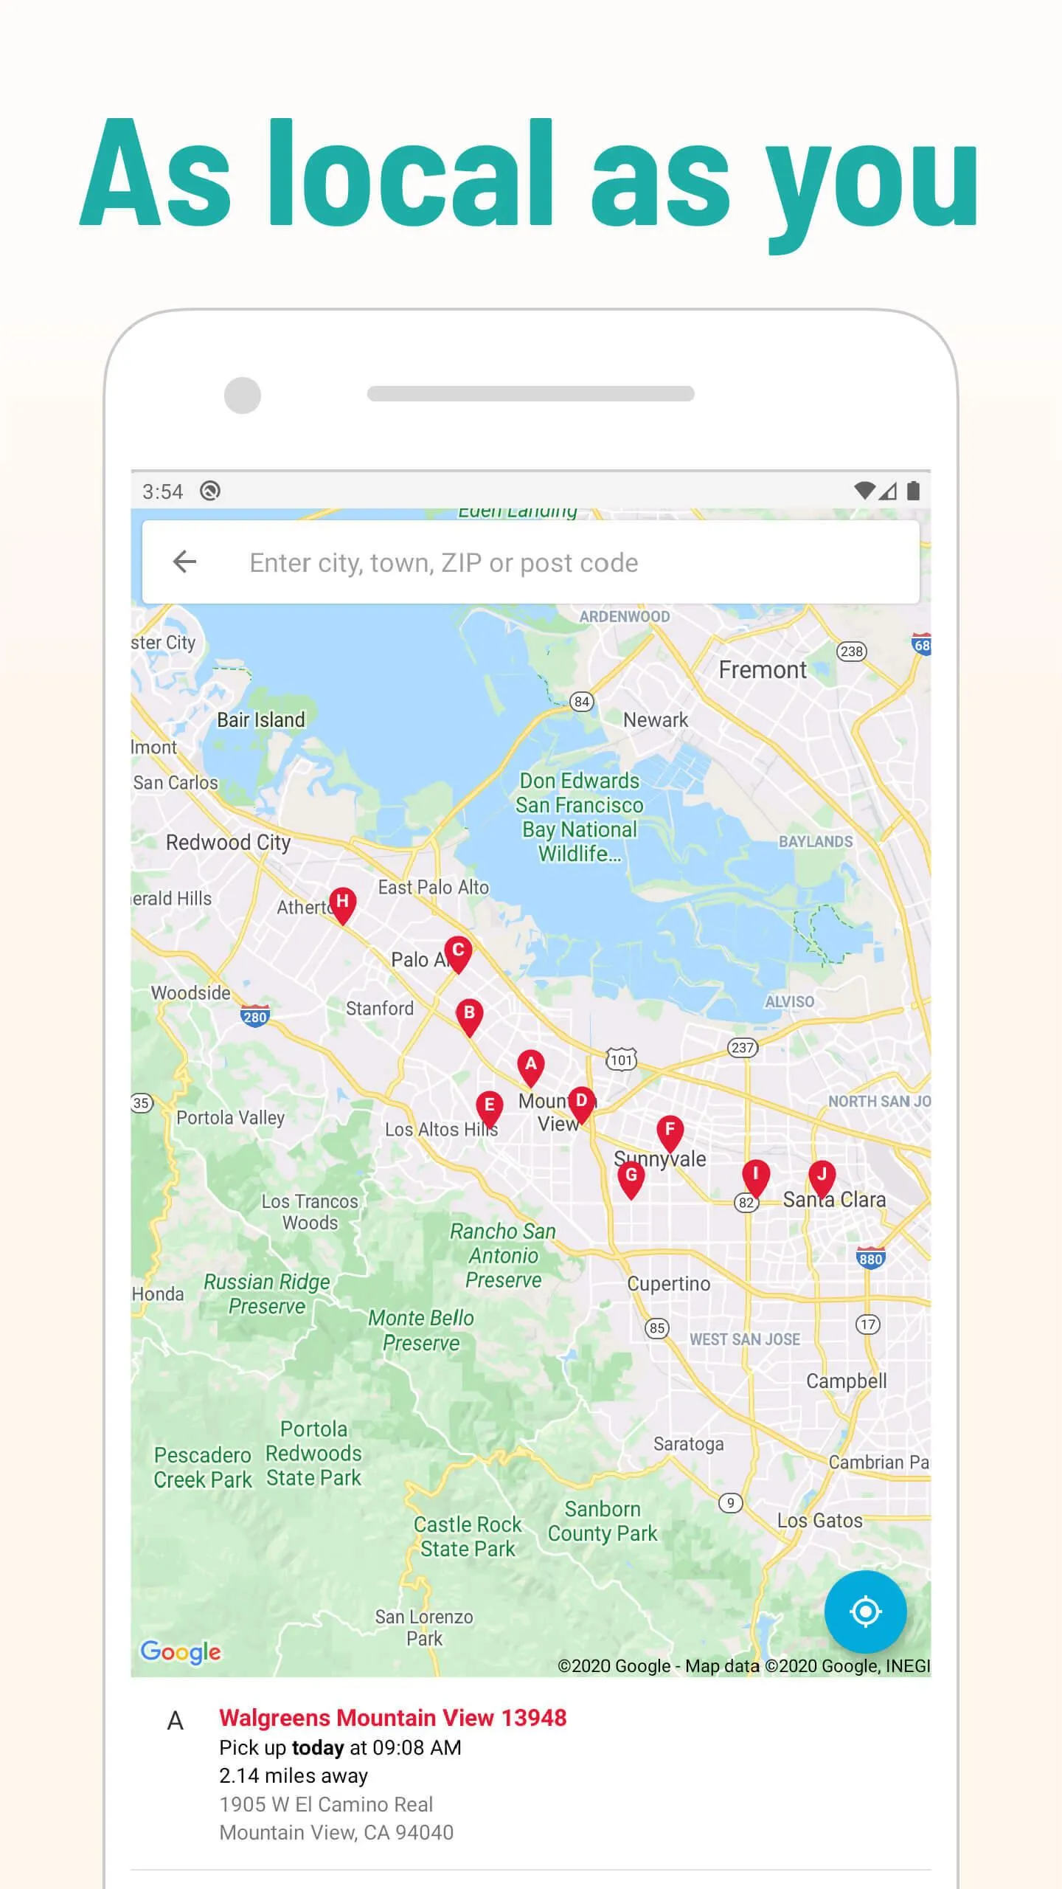Tap Wi-Fi signal icon in status bar

(864, 491)
